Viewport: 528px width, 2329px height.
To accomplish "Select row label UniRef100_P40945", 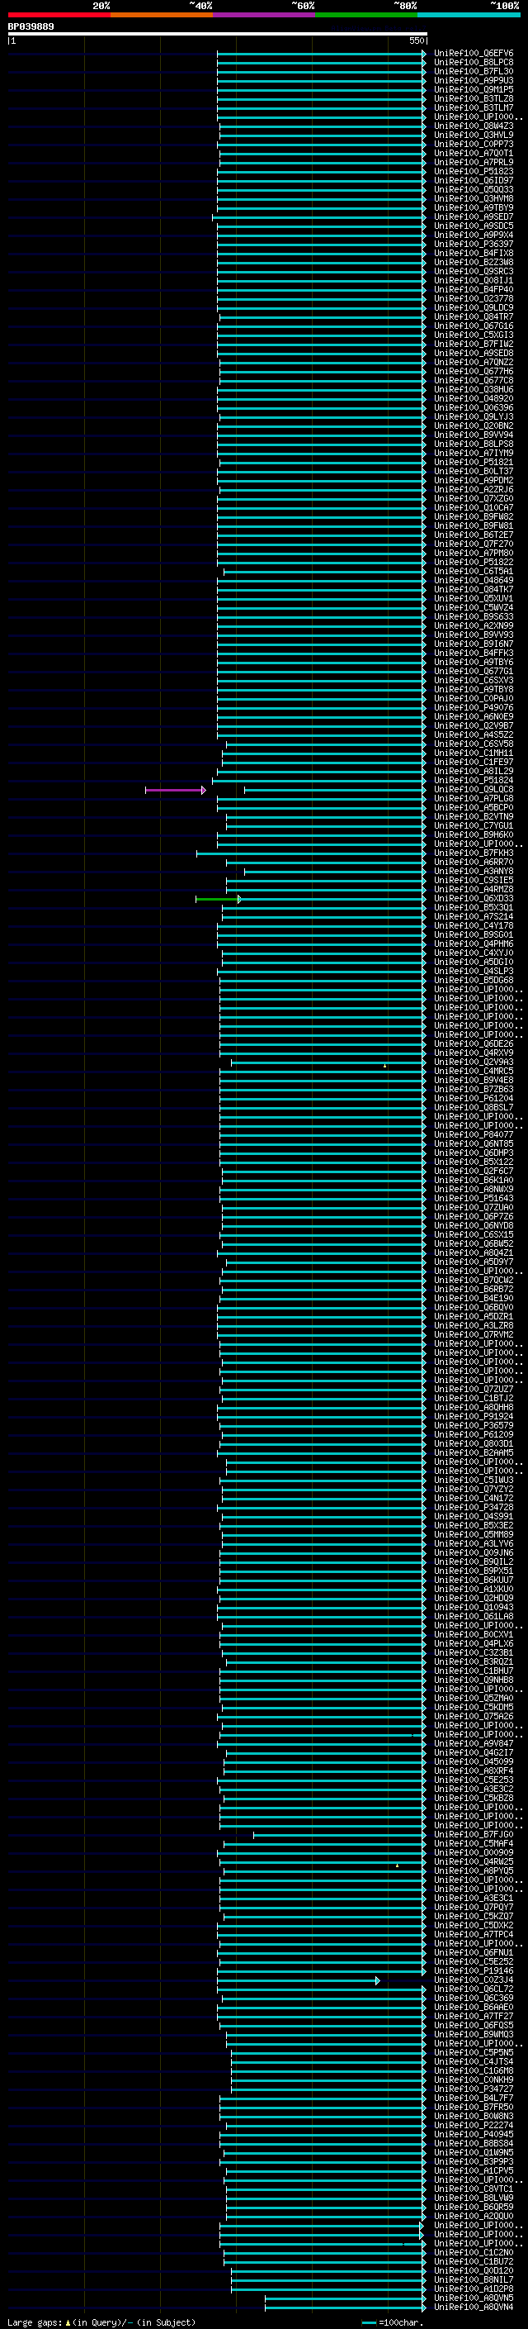I will pos(474,2135).
